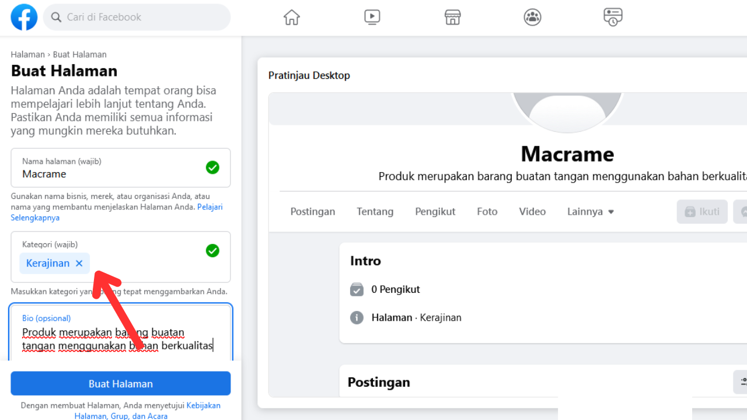Click the Halaman · Kerajinan text
Image resolution: width=747 pixels, height=420 pixels.
coord(417,318)
